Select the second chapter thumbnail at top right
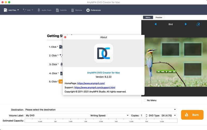 pos(193,49)
